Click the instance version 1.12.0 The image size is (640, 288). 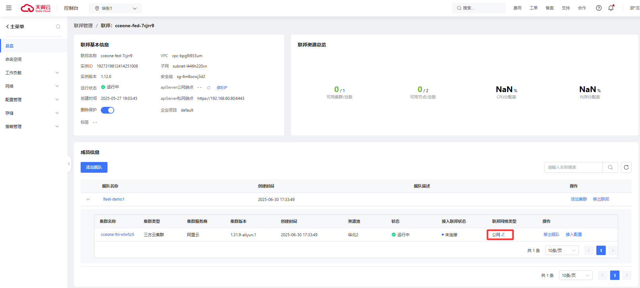click(x=106, y=77)
